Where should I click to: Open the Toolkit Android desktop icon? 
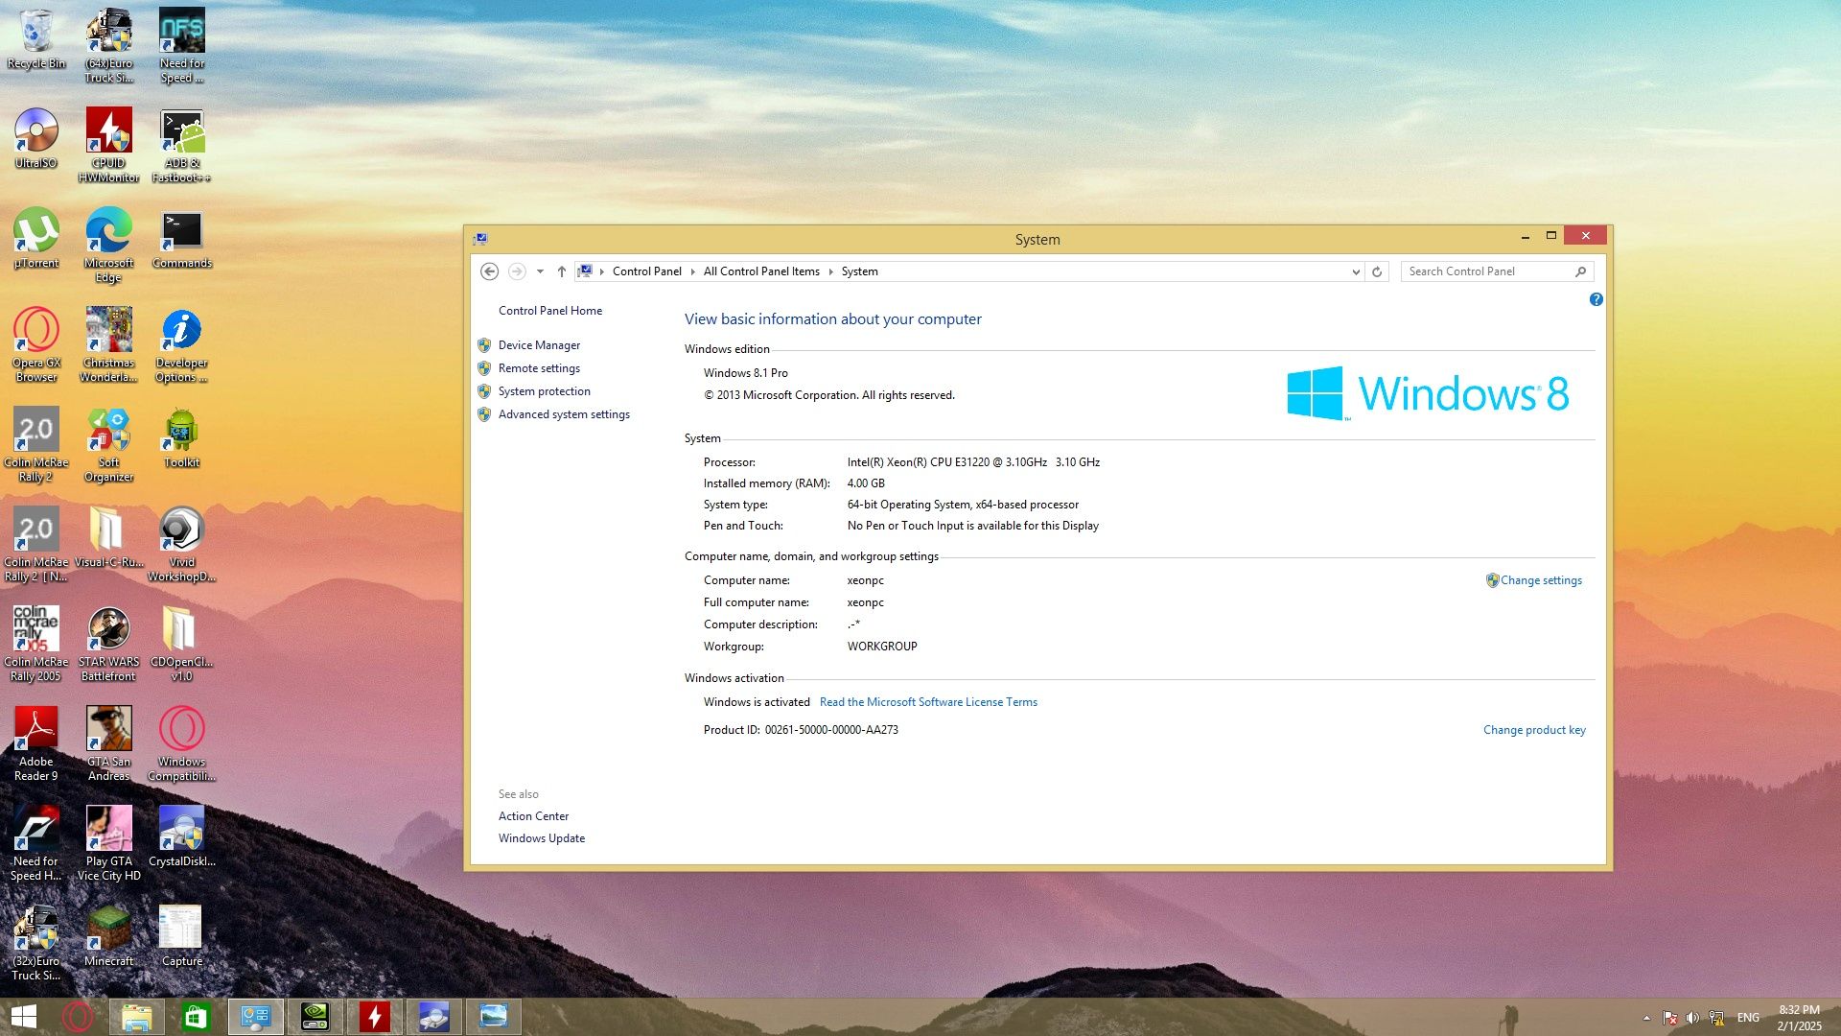[181, 437]
